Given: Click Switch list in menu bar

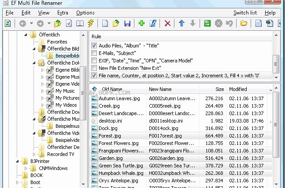Looking at the screenshot, I should 245,13.
